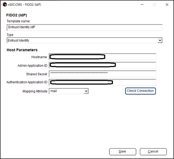Click the Authentication Application ID field
Image resolution: width=174 pixels, height=159 pixels.
[x=102, y=82]
